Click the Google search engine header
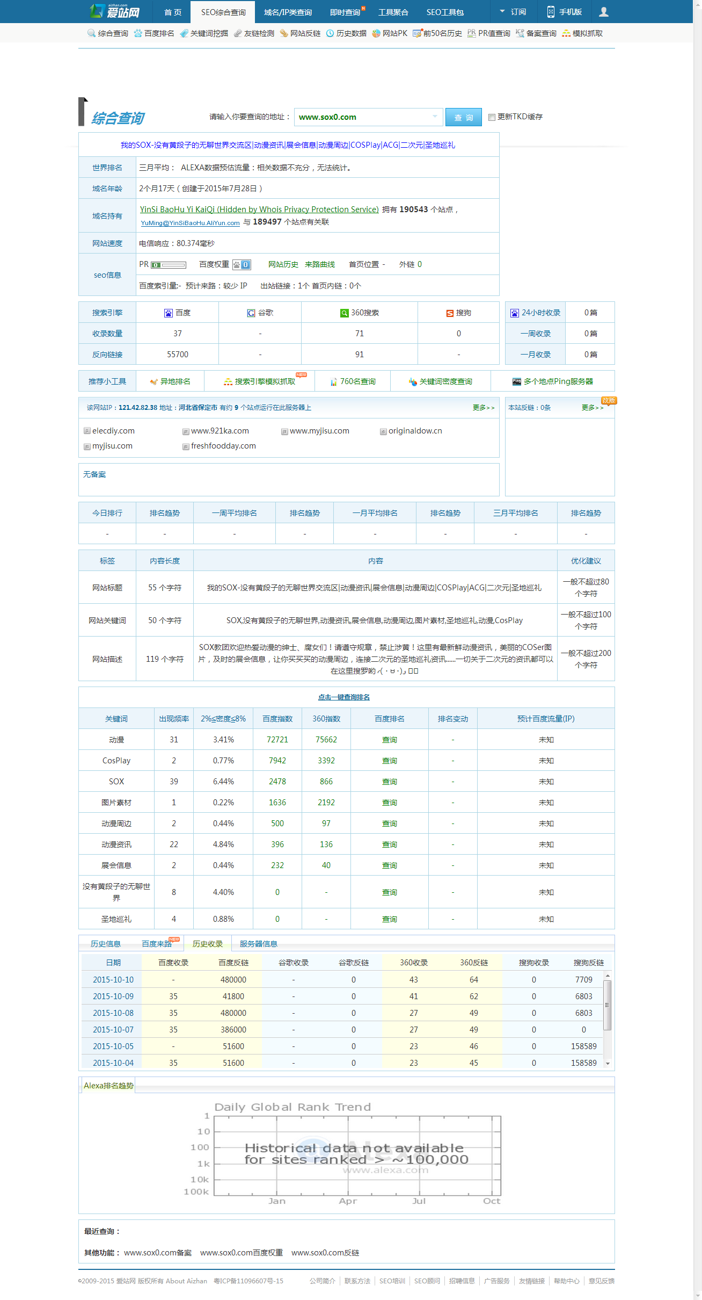 260,313
